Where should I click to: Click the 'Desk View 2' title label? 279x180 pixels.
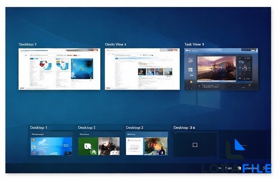click(115, 44)
